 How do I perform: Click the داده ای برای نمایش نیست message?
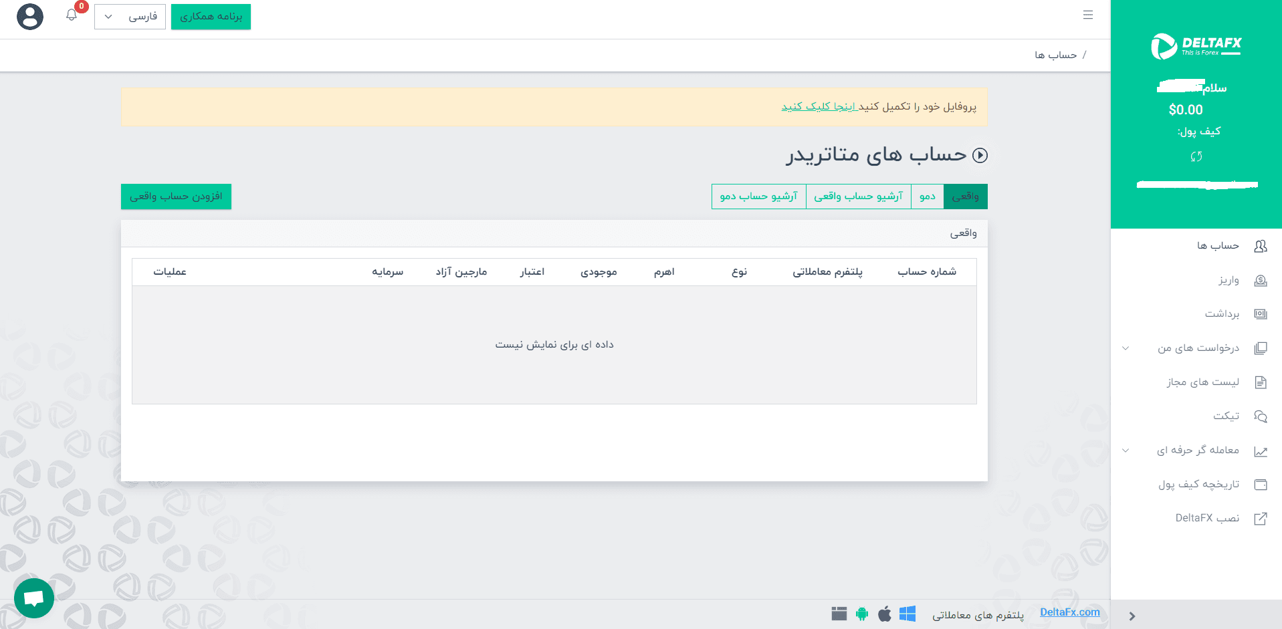[554, 345]
